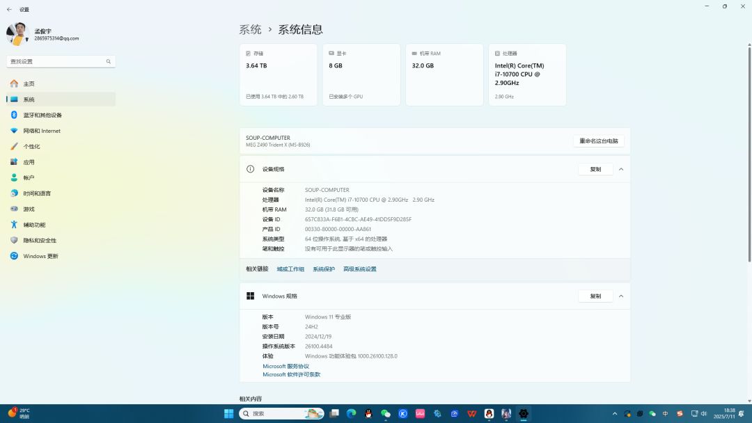Click the vertical scrollbar of the page

[x=749, y=153]
